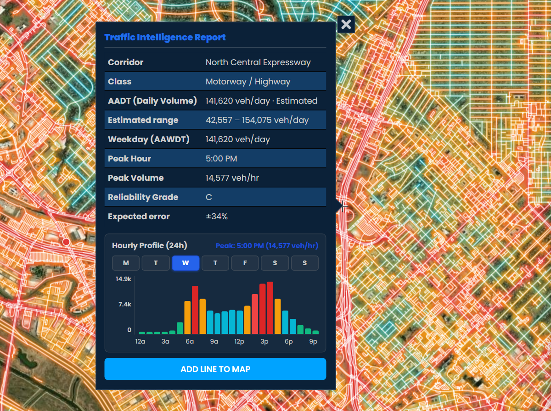Screen dimensions: 551x411
Task: Click the 'Weekday (AAWDT)' label
Action: click(149, 139)
